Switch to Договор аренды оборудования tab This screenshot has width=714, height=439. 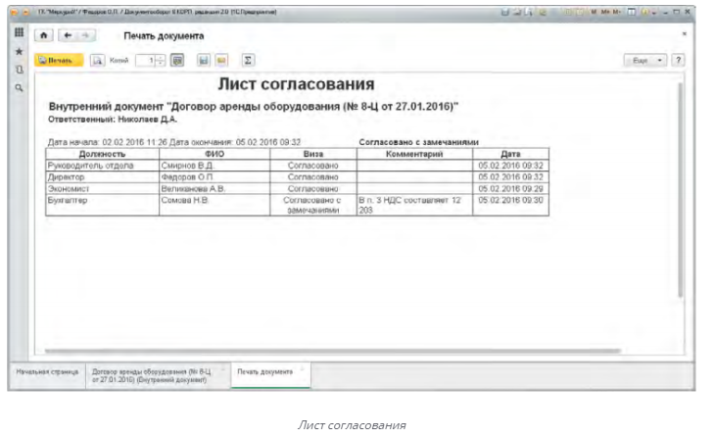(x=151, y=376)
